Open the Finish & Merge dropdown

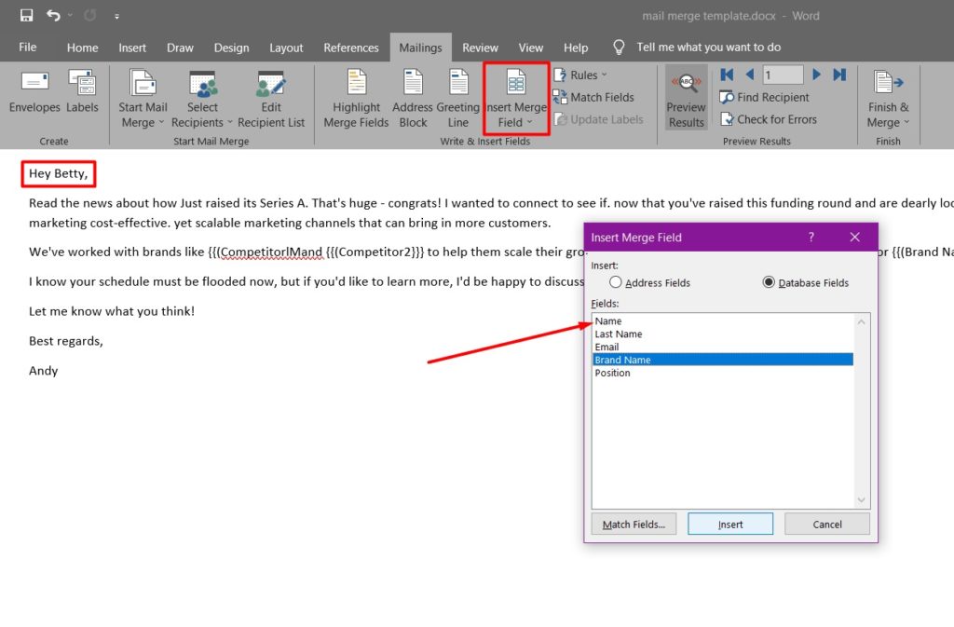pyautogui.click(x=888, y=99)
